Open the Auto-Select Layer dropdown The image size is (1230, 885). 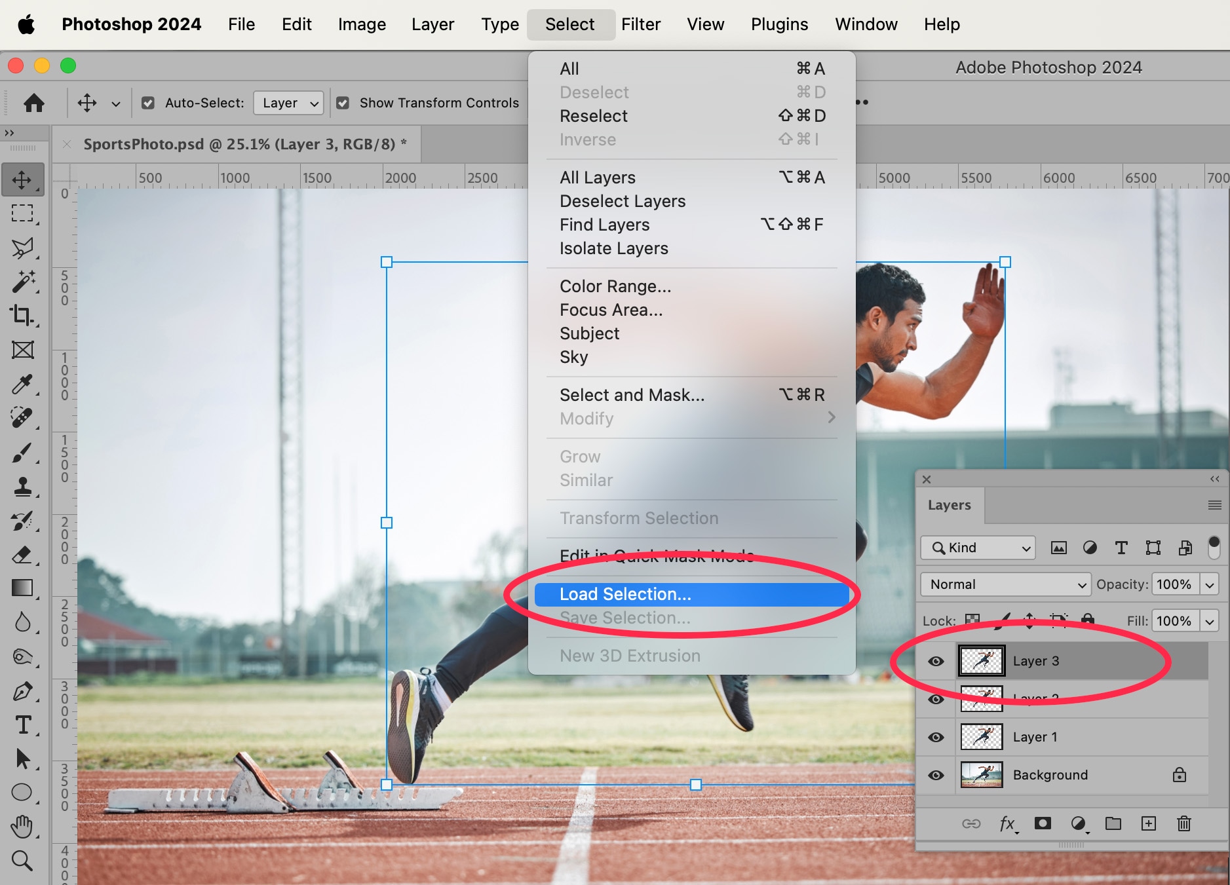288,103
